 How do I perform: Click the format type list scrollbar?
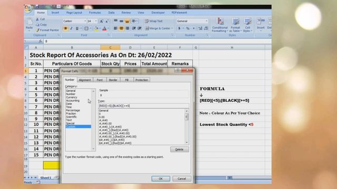[x=186, y=127]
